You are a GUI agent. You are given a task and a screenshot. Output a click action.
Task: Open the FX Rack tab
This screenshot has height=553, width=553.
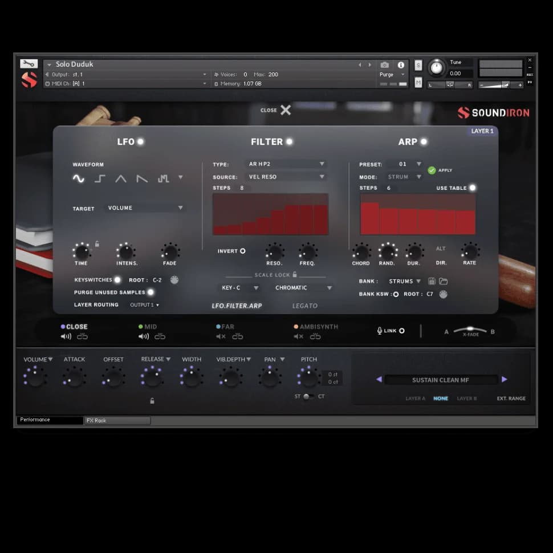point(117,421)
